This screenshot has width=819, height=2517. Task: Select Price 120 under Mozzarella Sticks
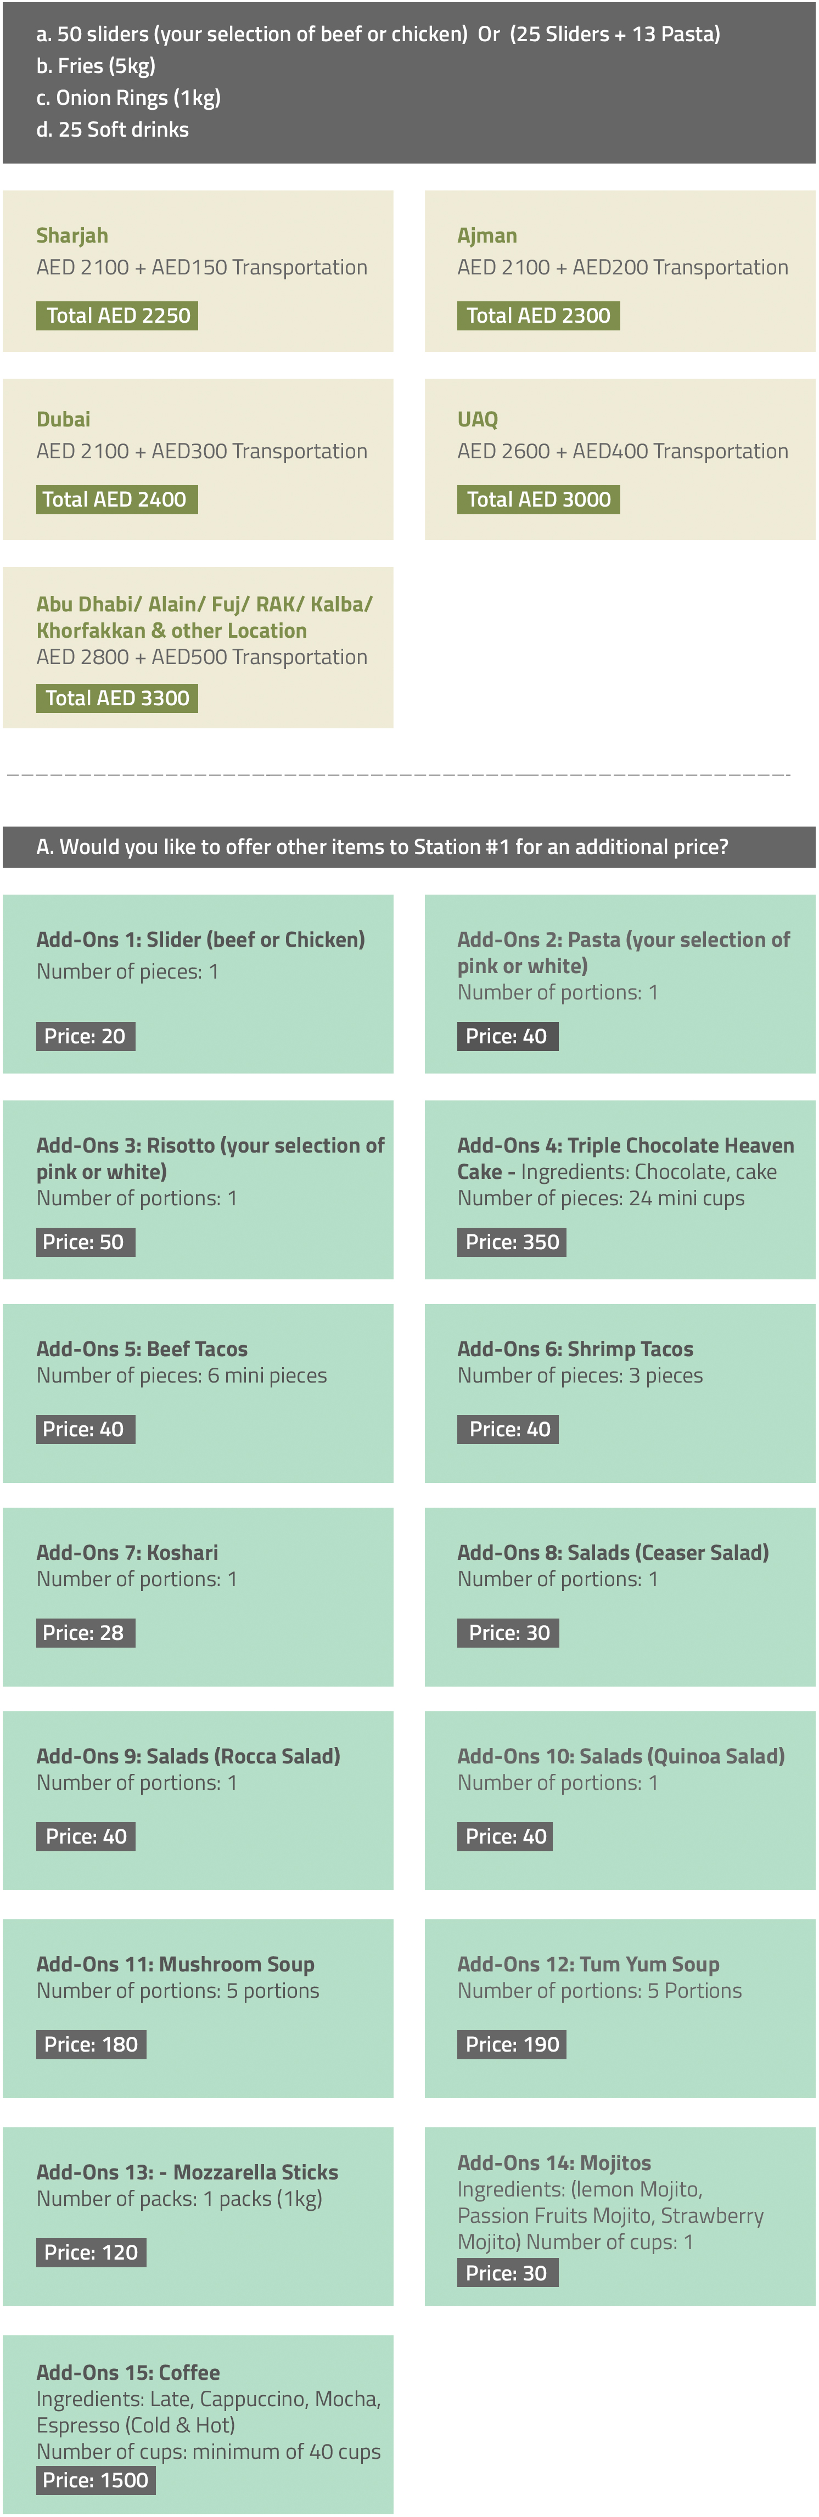point(91,2252)
